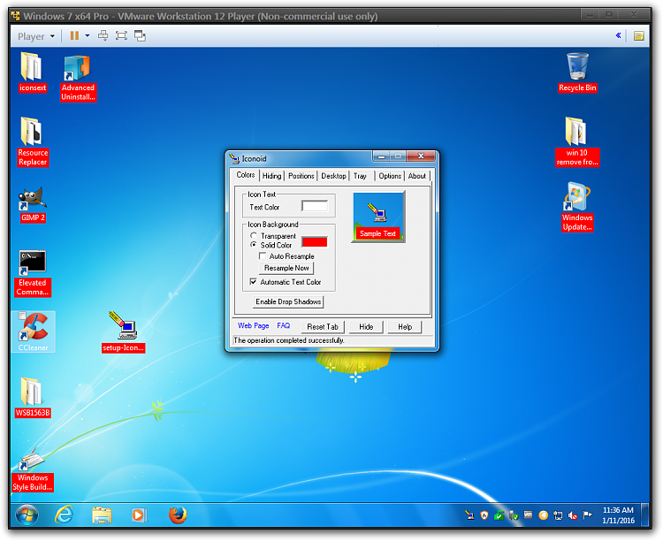Viewport: 663px width, 541px height.
Task: Open the Action Center flag tray icon
Action: [x=587, y=514]
